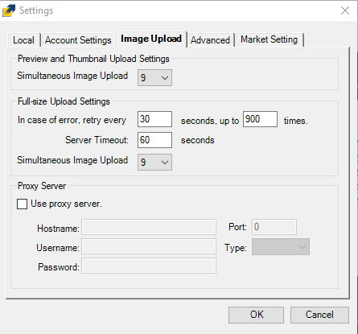Screen dimensions: 358x334
Task: Click the retry count times field
Action: (x=260, y=119)
